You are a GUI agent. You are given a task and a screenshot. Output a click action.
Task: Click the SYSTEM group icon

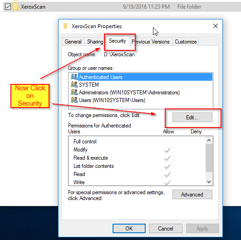point(74,84)
